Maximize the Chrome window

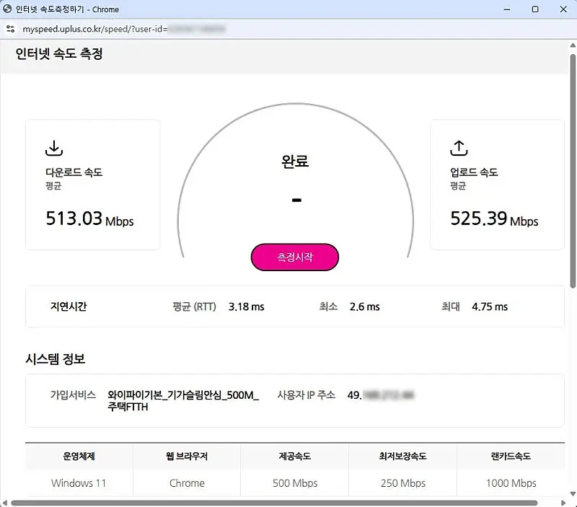[x=534, y=9]
